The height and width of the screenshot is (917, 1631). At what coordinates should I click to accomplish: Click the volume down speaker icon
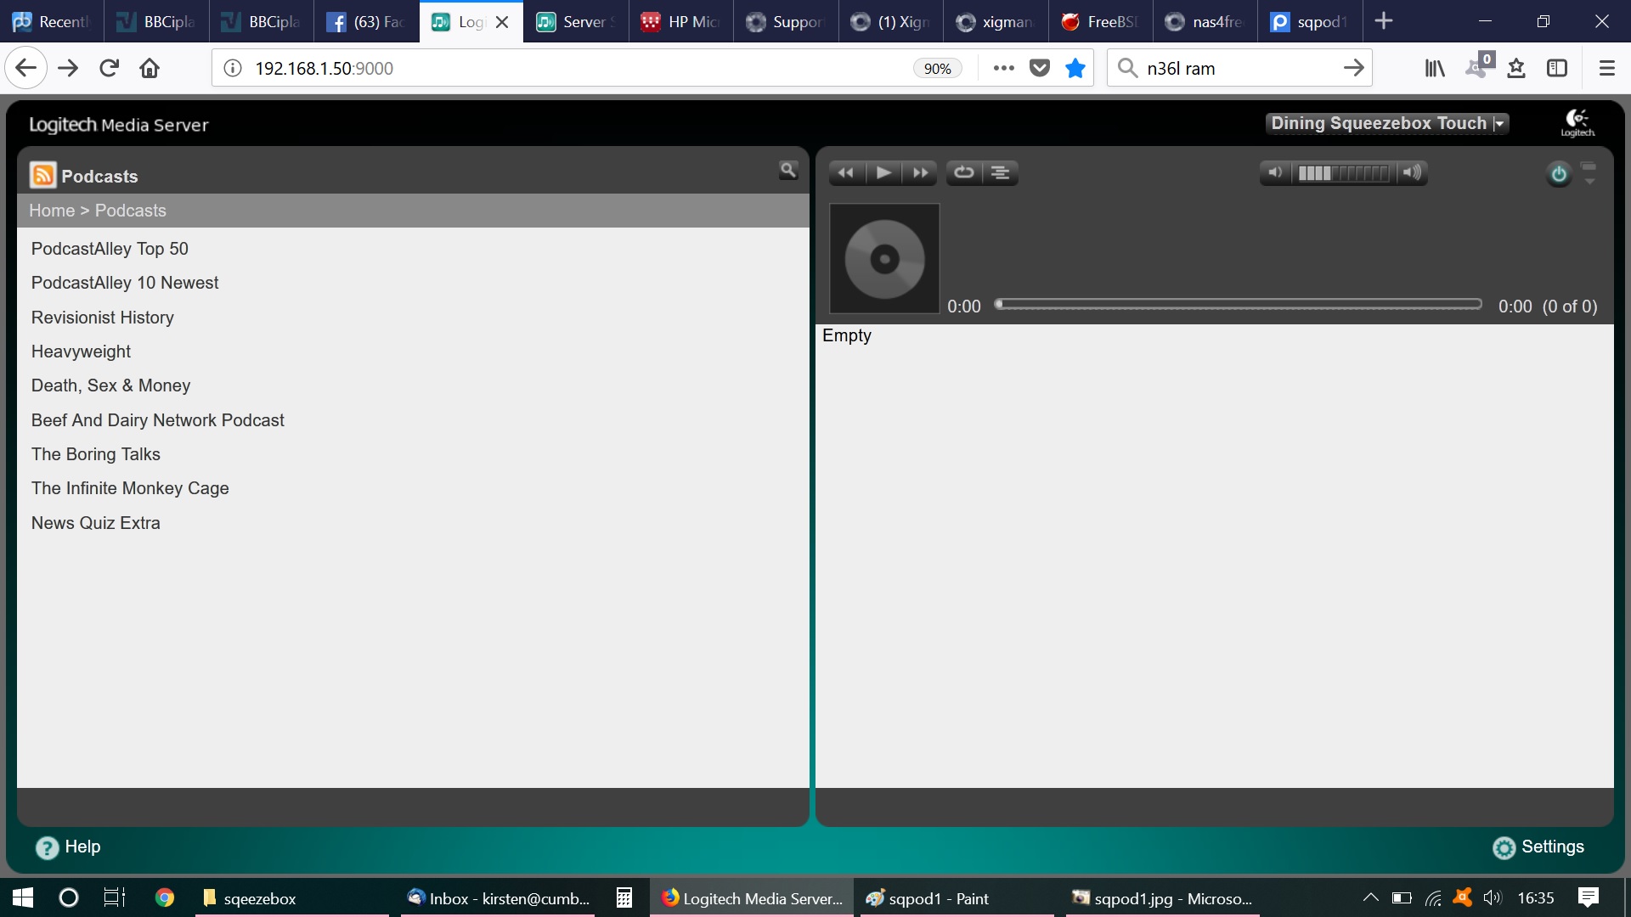[1275, 173]
